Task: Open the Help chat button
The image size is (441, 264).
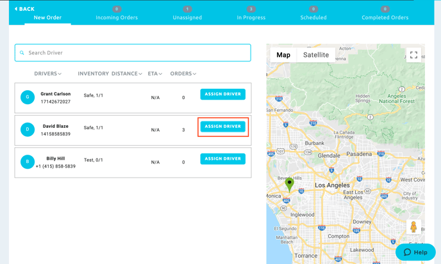Action: point(415,252)
